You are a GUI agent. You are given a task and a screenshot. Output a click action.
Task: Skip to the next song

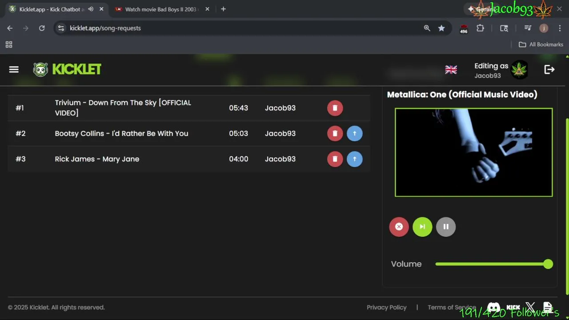(x=422, y=227)
